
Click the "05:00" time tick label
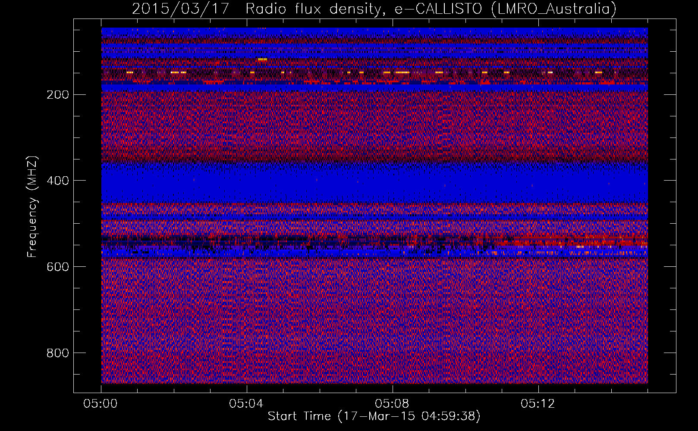pyautogui.click(x=101, y=404)
